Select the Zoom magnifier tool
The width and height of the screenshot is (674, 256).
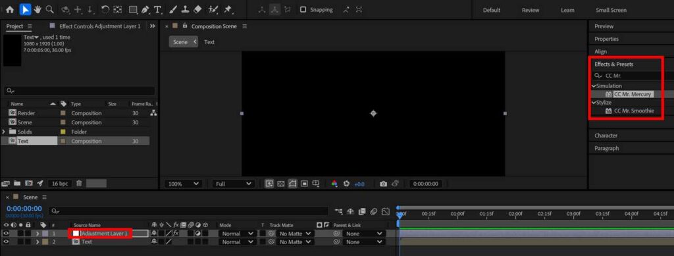(50, 9)
